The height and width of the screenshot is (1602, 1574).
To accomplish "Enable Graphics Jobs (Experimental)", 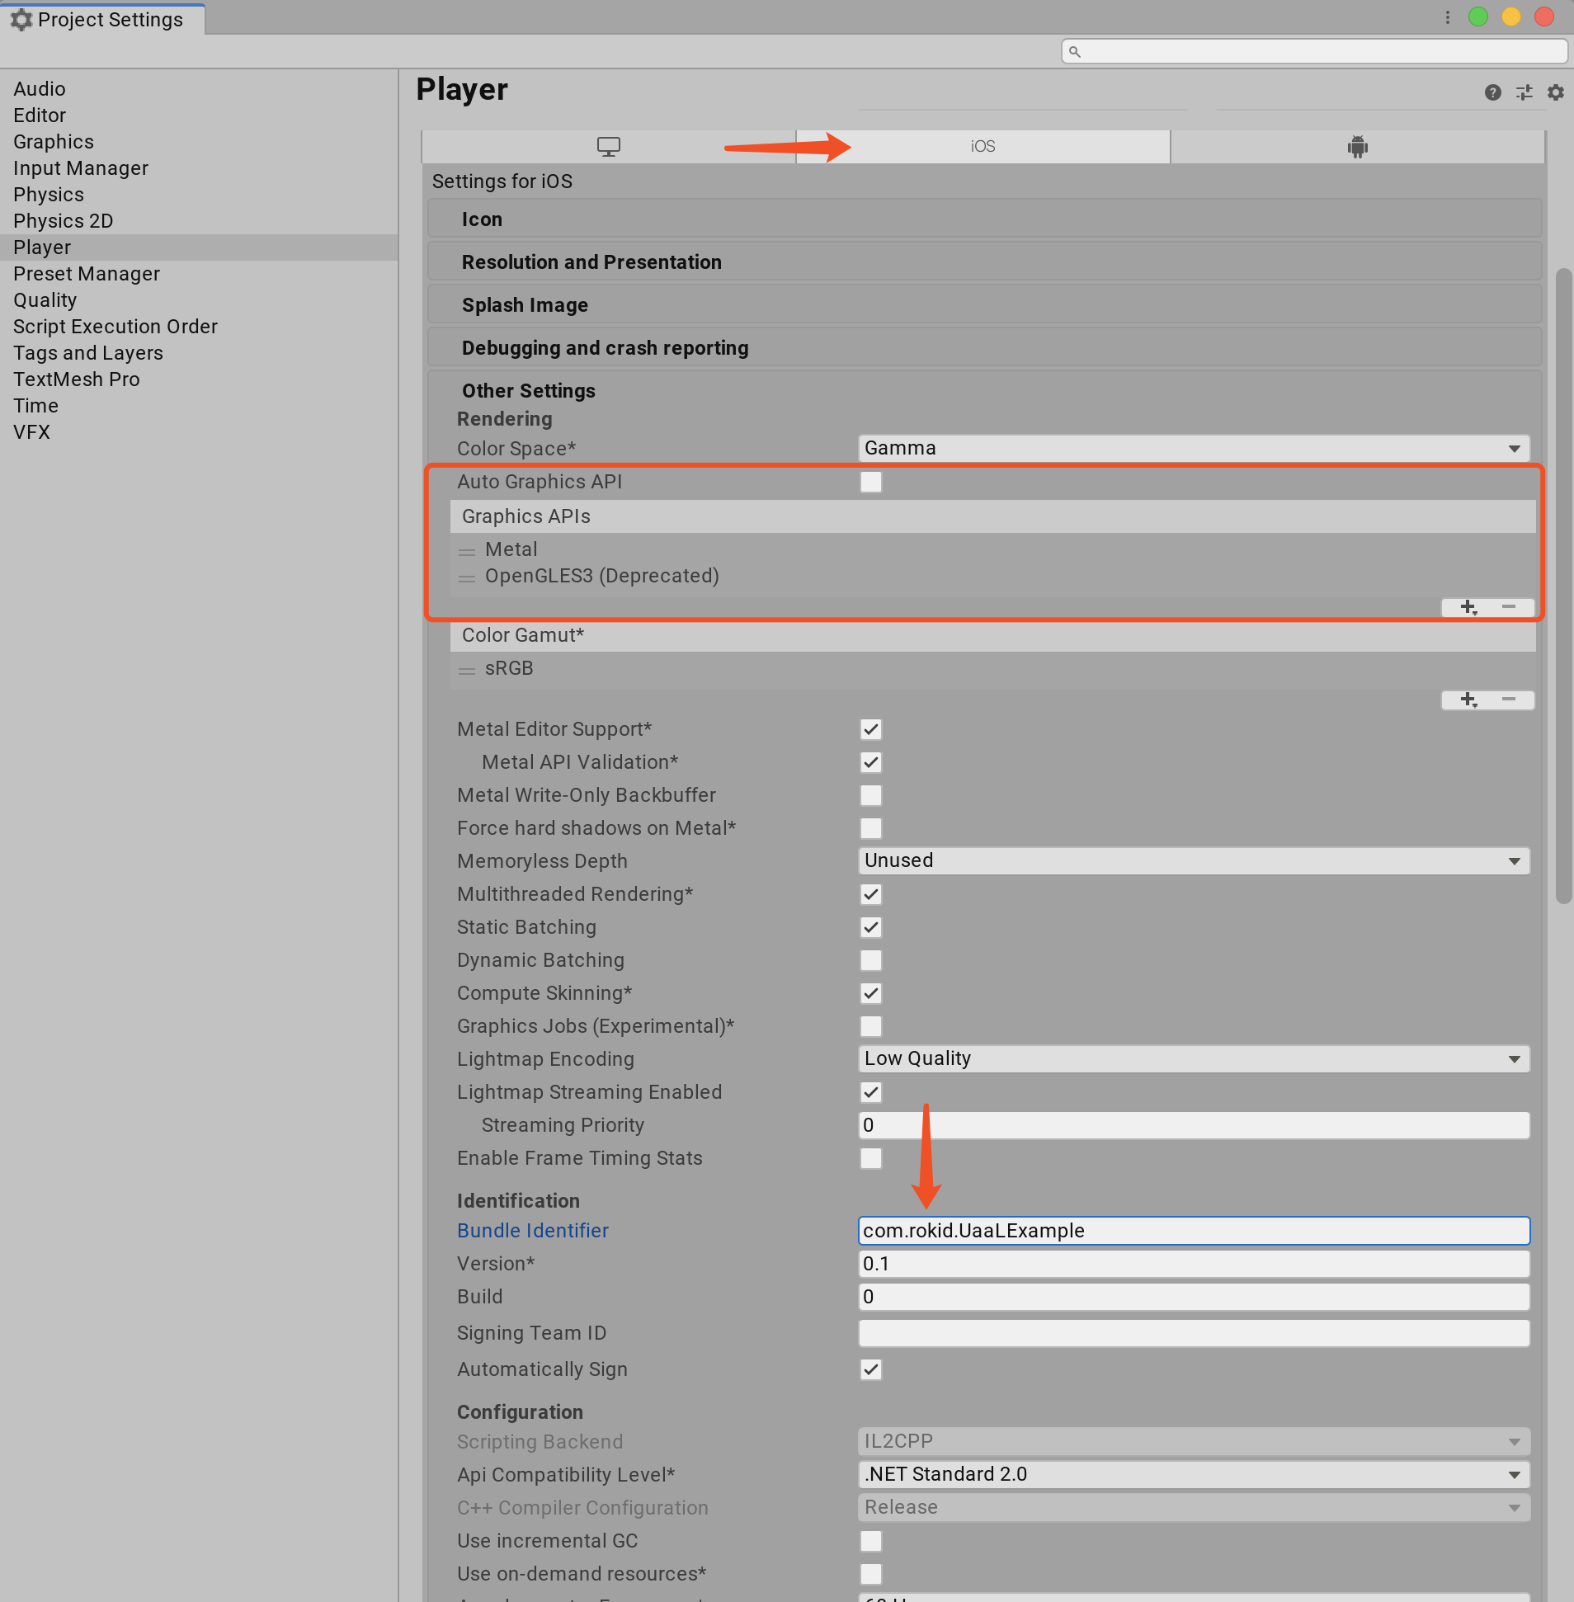I will (870, 1027).
